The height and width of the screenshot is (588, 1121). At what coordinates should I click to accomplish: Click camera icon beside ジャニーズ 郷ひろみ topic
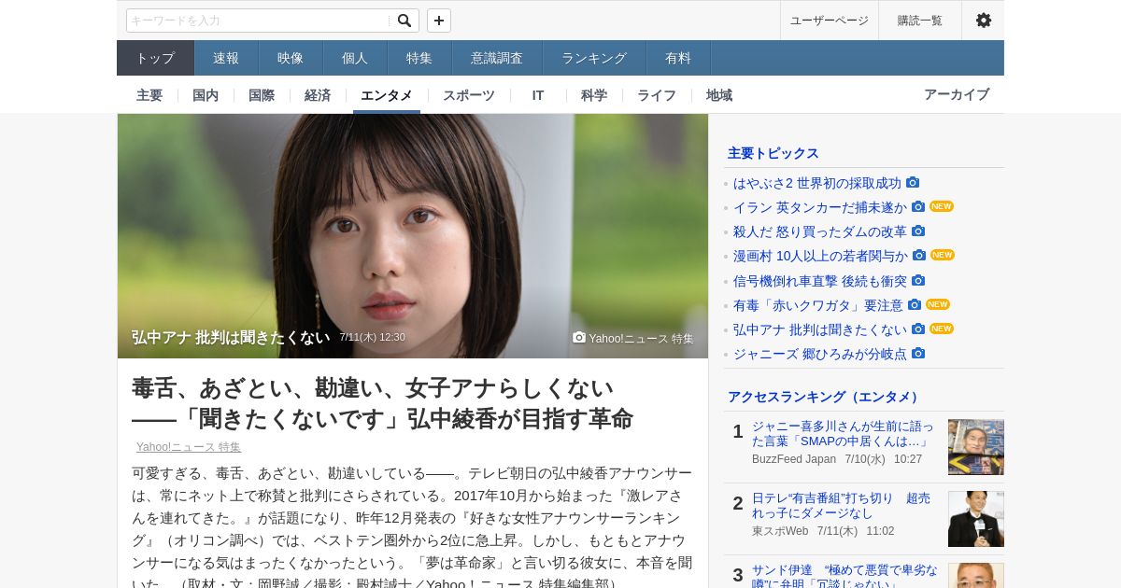pos(918,353)
